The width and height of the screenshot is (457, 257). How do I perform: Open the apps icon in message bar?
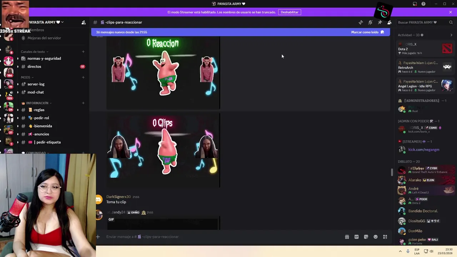[x=385, y=237]
